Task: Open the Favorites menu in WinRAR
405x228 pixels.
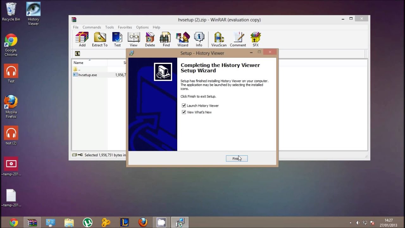Action: click(x=125, y=27)
